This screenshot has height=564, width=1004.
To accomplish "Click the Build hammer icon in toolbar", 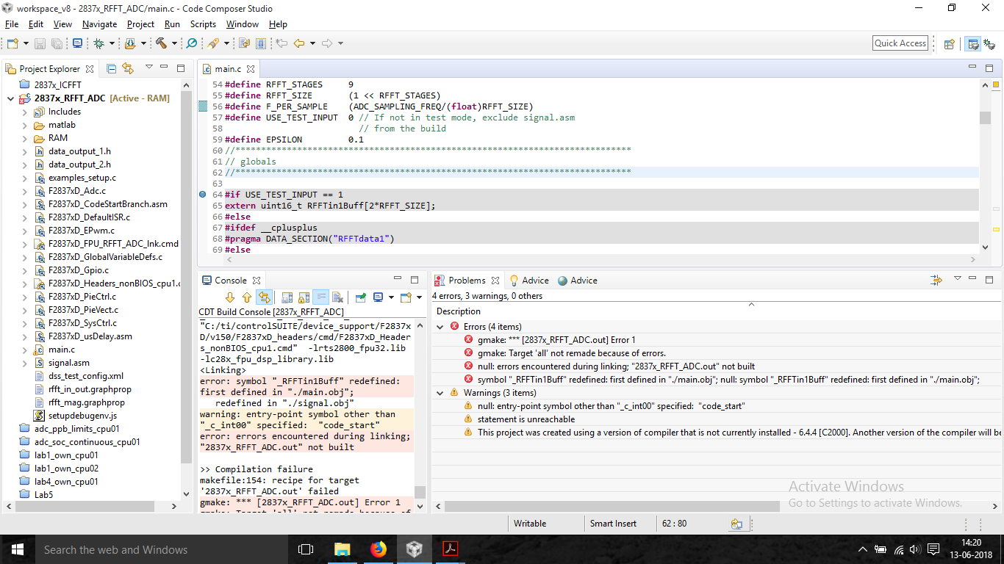I will pos(161,43).
